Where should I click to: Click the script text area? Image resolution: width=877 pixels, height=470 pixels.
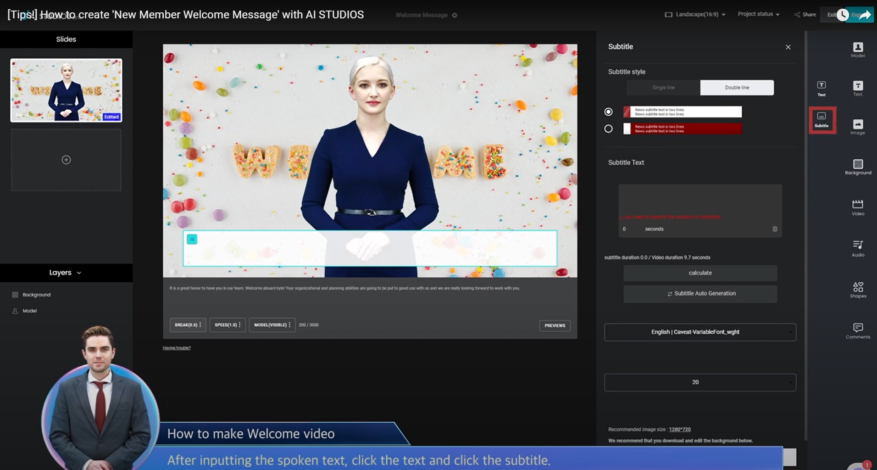point(370,298)
